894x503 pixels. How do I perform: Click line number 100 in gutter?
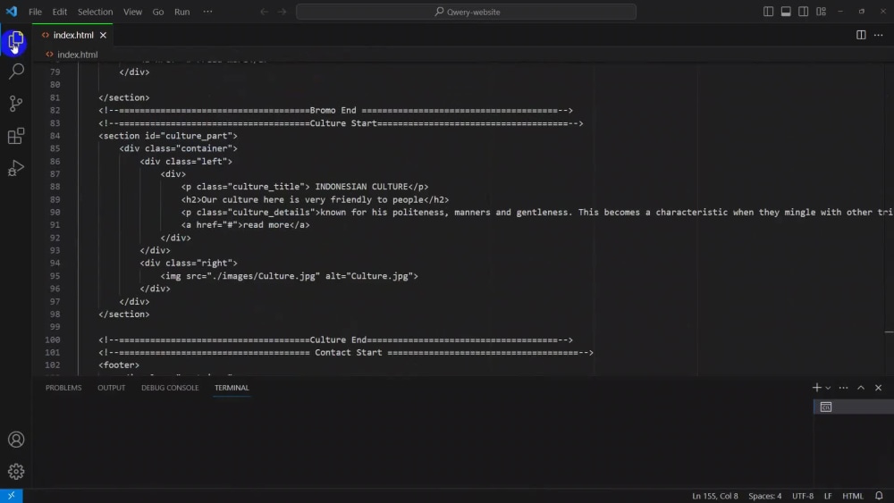click(x=53, y=340)
